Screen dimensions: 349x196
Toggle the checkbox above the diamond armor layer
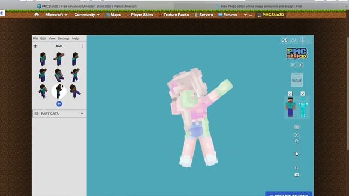point(303,94)
